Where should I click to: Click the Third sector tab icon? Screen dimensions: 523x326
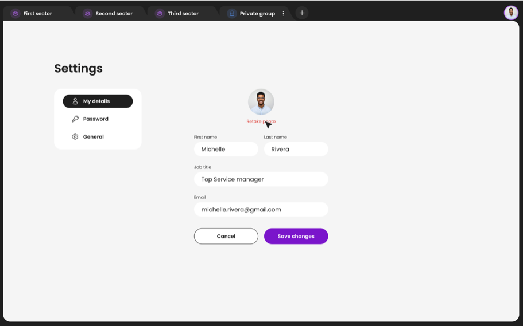pyautogui.click(x=160, y=13)
